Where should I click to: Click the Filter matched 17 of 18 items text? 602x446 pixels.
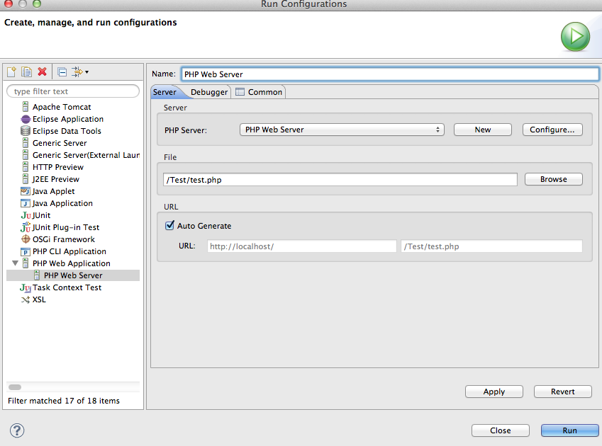(64, 401)
